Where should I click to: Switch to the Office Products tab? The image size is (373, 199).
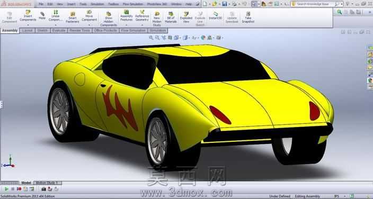click(105, 31)
